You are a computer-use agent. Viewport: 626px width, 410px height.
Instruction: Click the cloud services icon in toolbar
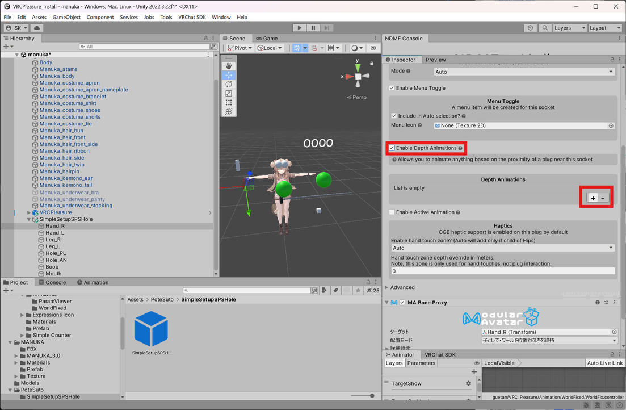tap(37, 28)
